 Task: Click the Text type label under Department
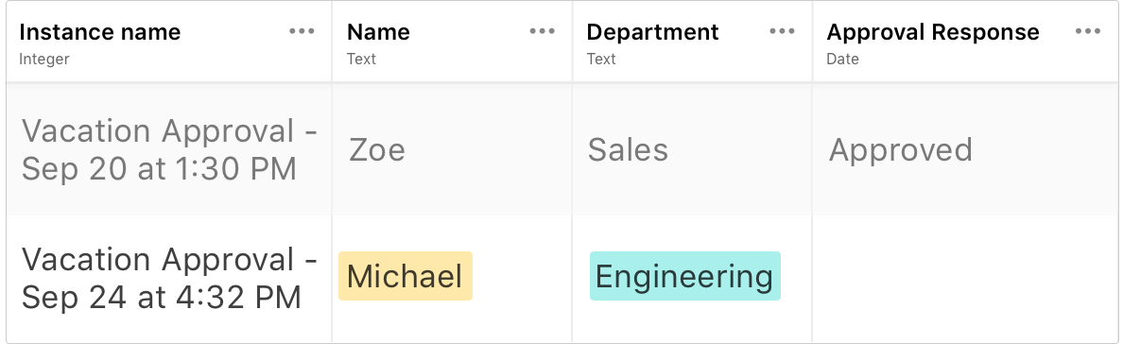[601, 60]
